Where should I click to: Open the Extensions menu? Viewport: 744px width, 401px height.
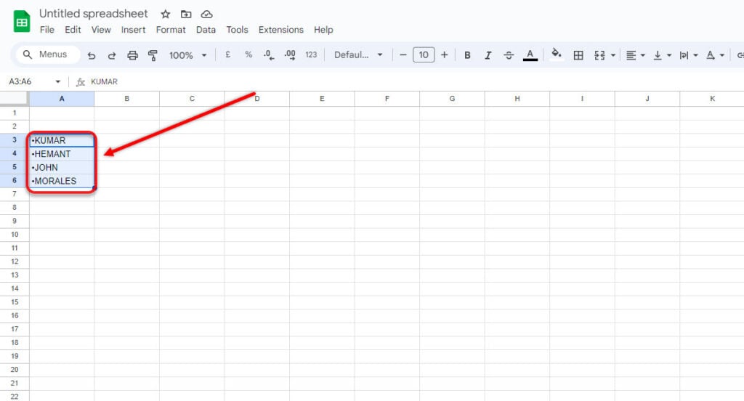click(x=281, y=30)
